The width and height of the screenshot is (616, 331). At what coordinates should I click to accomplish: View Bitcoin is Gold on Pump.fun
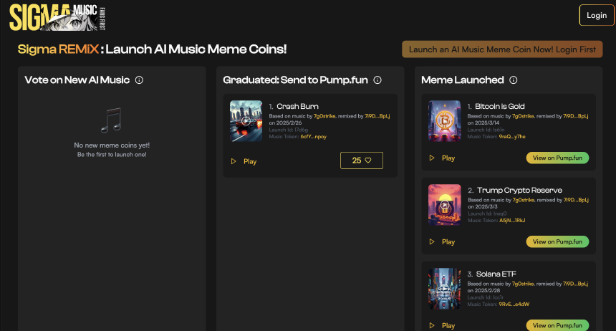pos(557,158)
